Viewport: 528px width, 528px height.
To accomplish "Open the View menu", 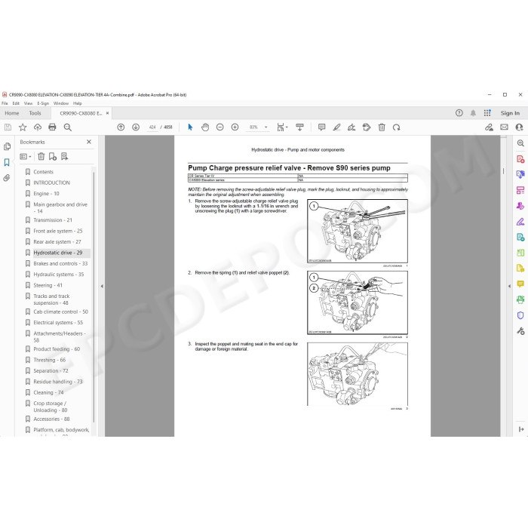I will tap(29, 103).
